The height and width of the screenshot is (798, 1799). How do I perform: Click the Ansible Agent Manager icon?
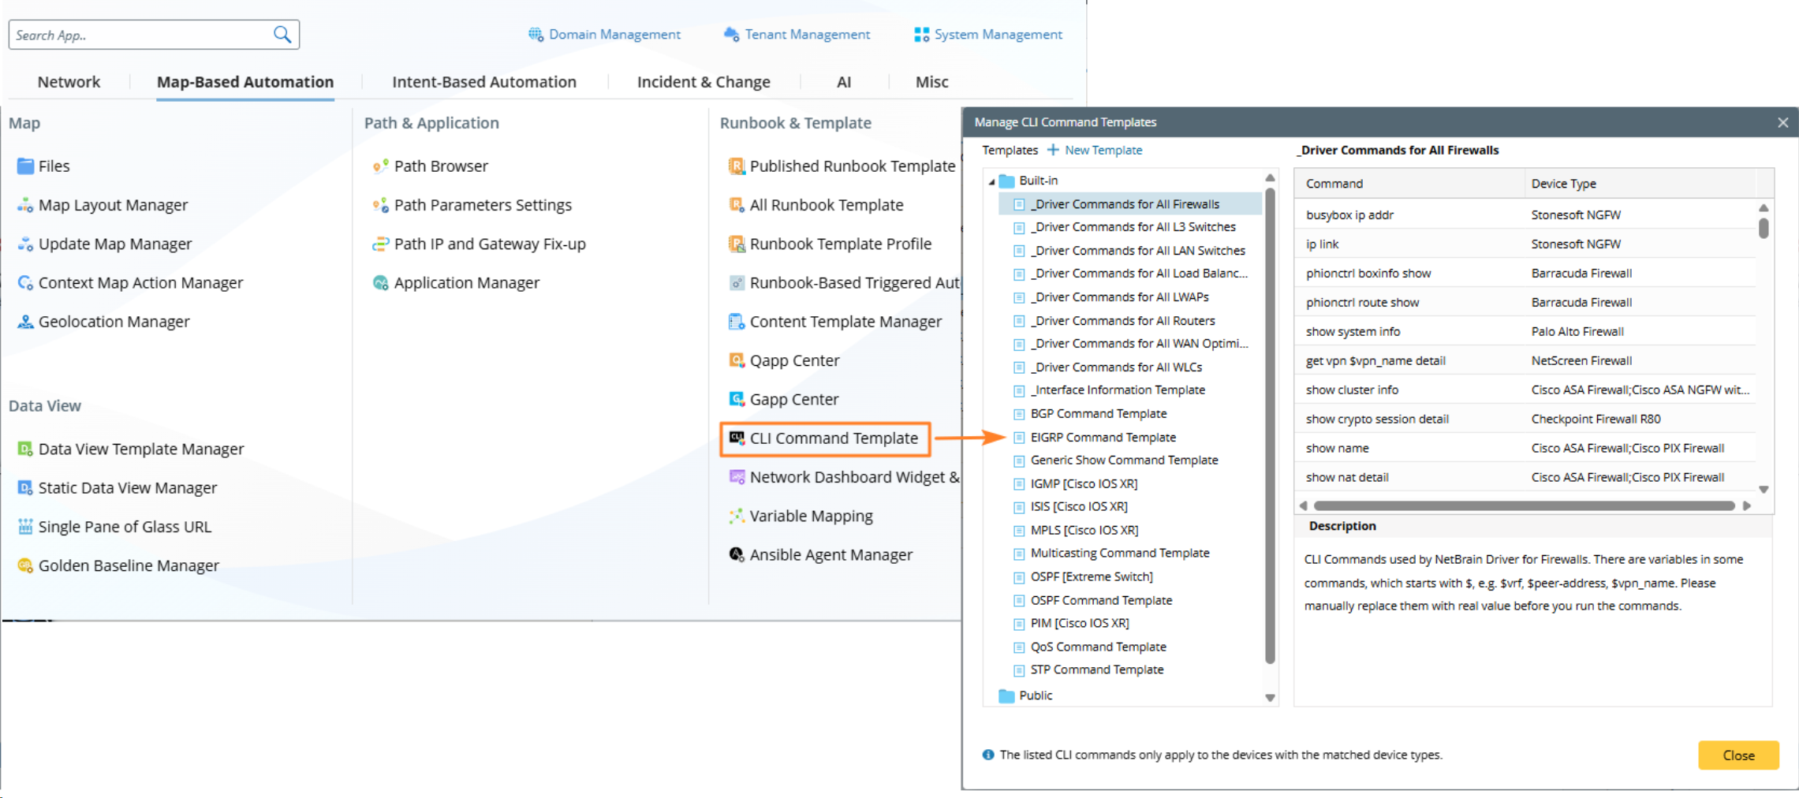coord(737,555)
